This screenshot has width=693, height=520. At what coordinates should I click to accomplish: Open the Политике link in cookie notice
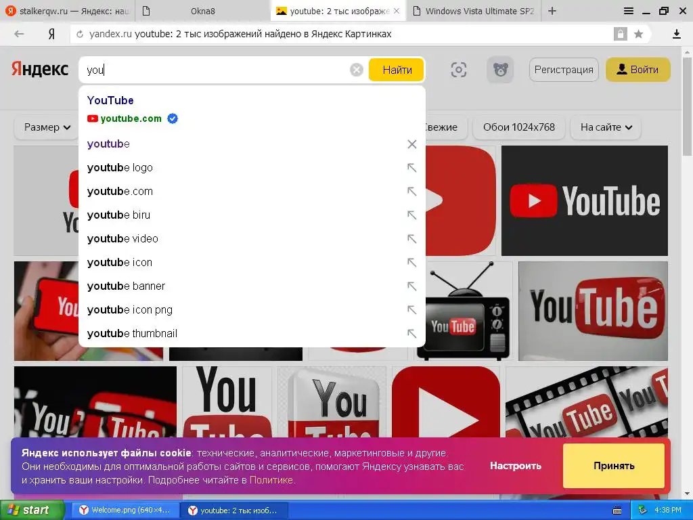(271, 480)
